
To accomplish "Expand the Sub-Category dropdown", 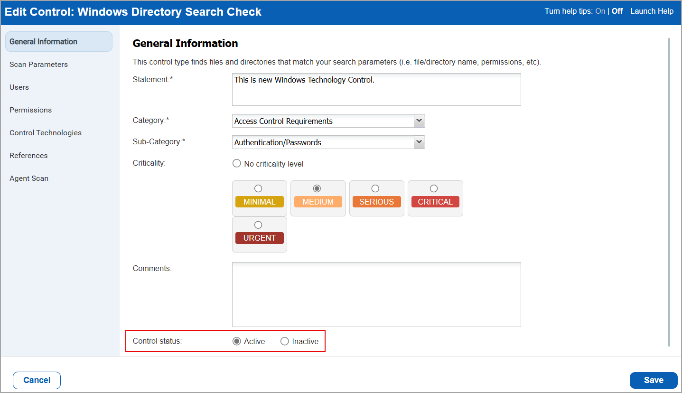I will click(x=328, y=142).
